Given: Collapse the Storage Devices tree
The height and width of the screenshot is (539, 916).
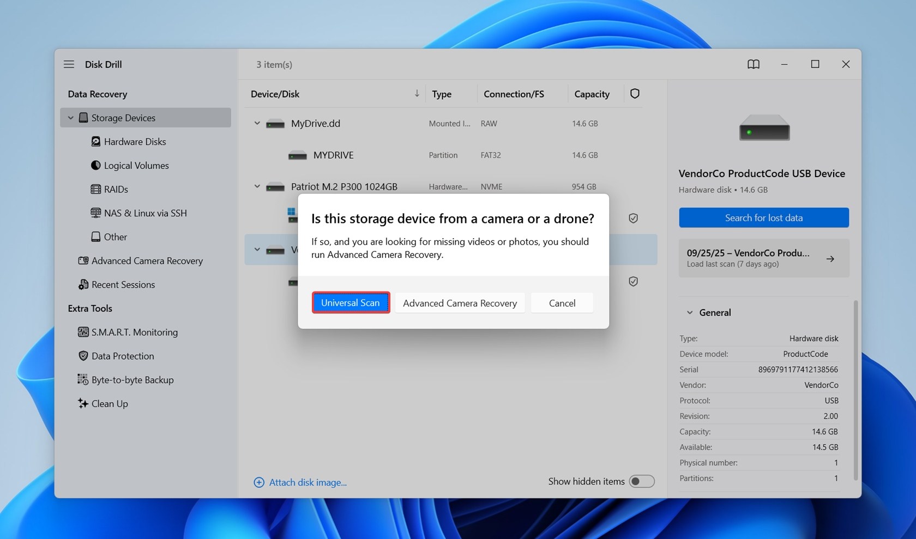Looking at the screenshot, I should coord(70,118).
